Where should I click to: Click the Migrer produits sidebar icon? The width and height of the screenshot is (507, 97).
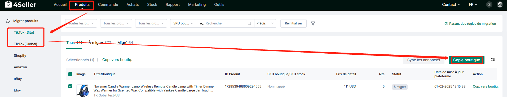click(8, 21)
